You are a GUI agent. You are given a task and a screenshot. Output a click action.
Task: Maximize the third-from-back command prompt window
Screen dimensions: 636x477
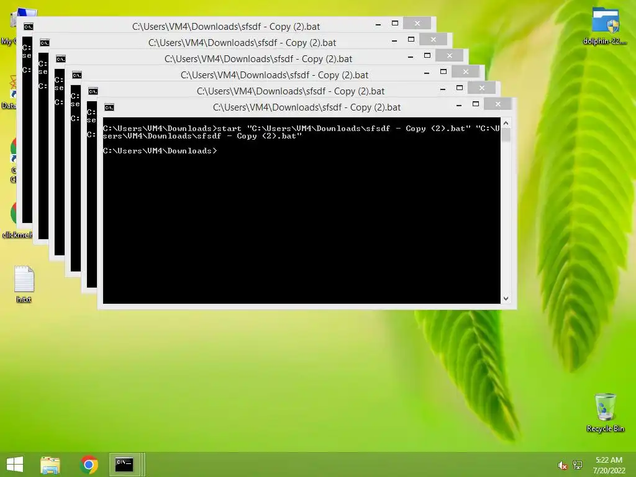coord(427,55)
